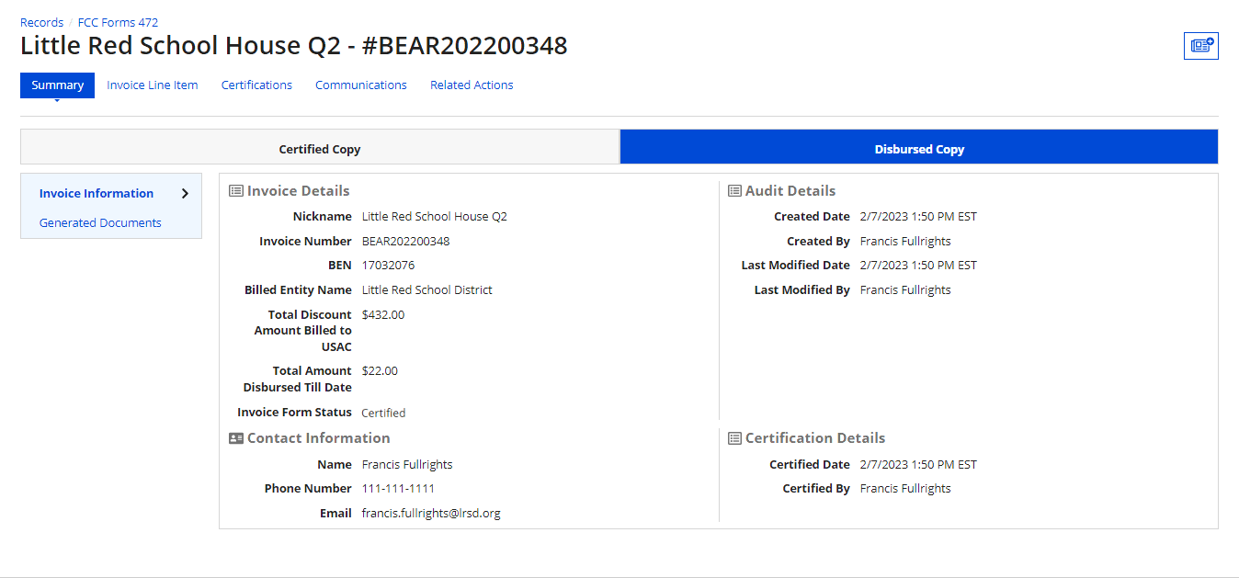Expand Invoice Information using chevron arrow
This screenshot has height=578, width=1239.
point(185,194)
